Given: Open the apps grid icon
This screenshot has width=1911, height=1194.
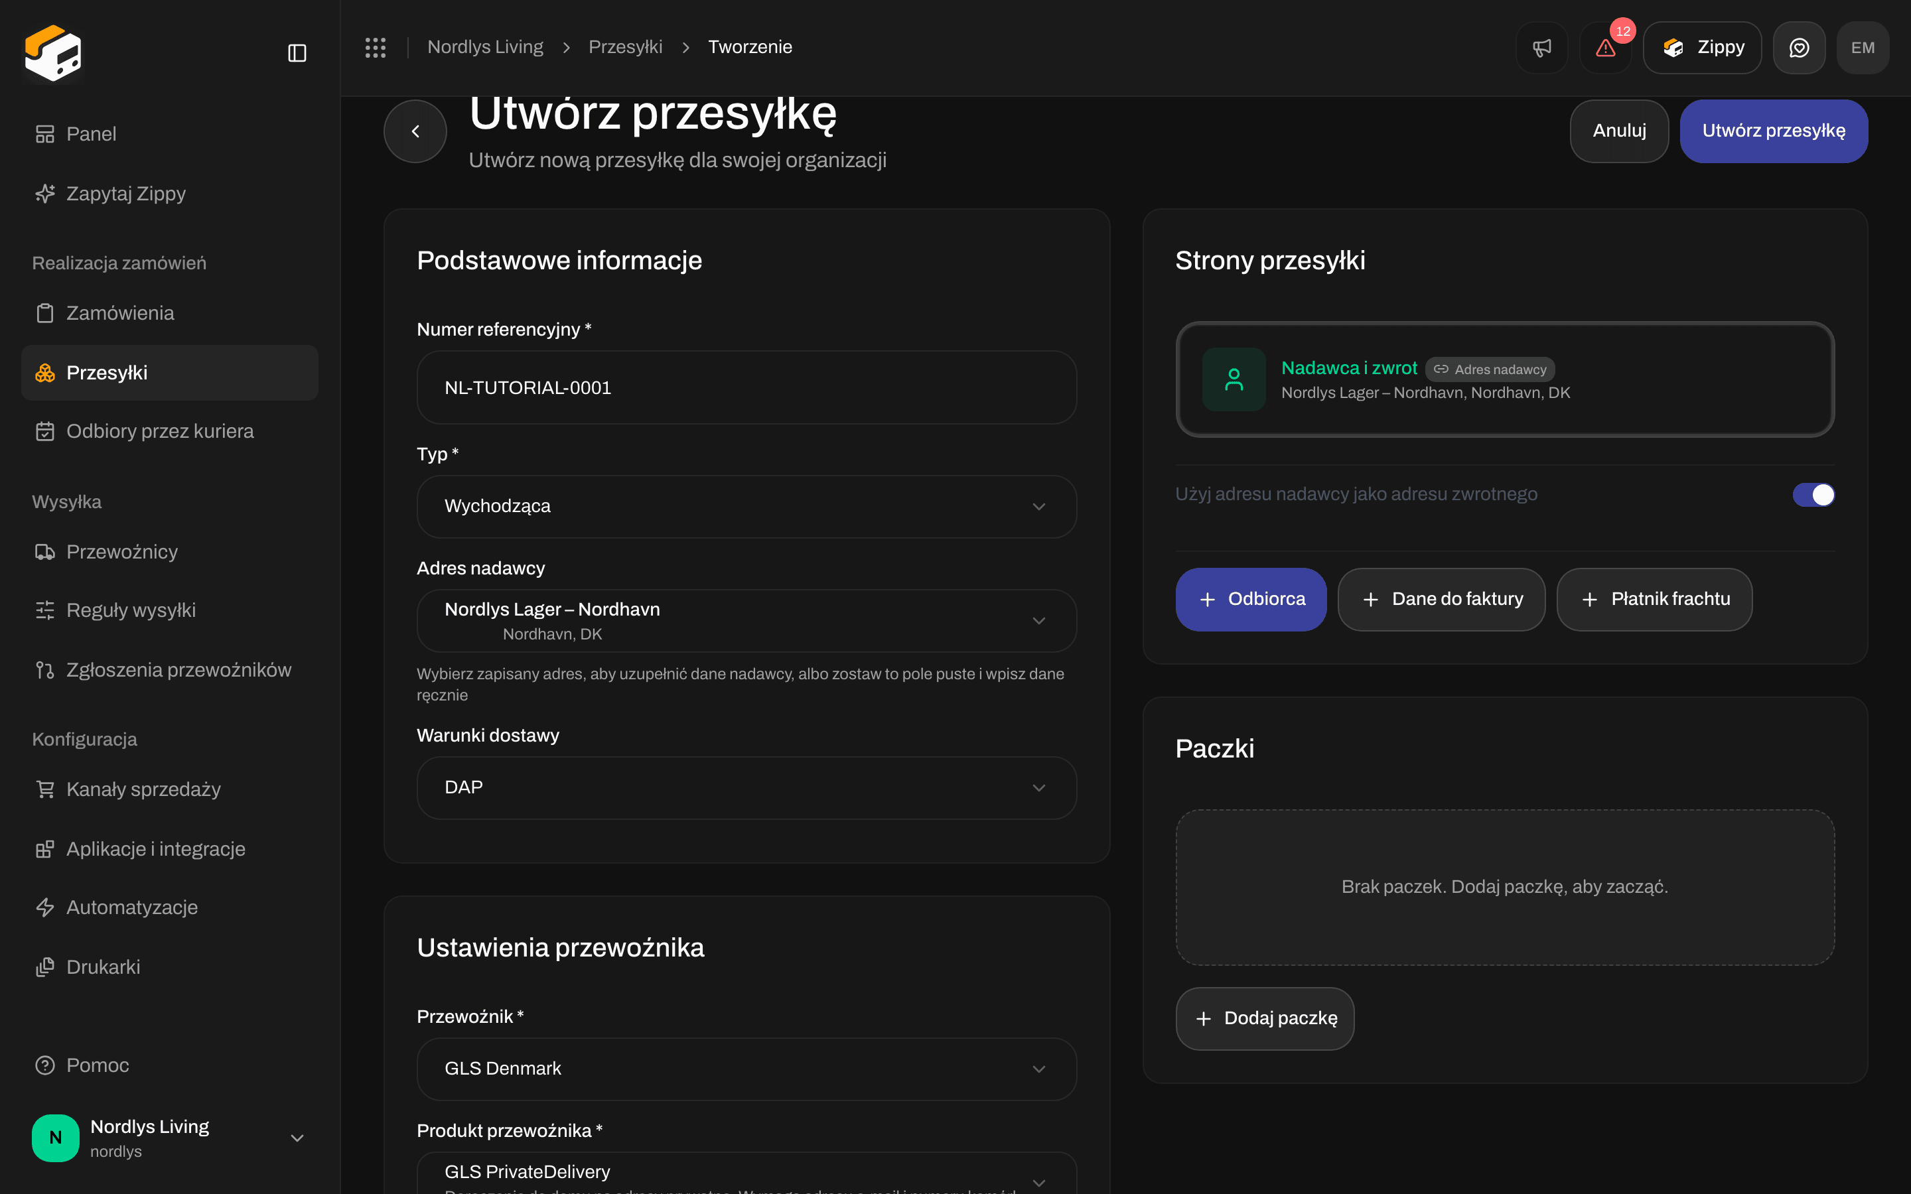Looking at the screenshot, I should [375, 47].
